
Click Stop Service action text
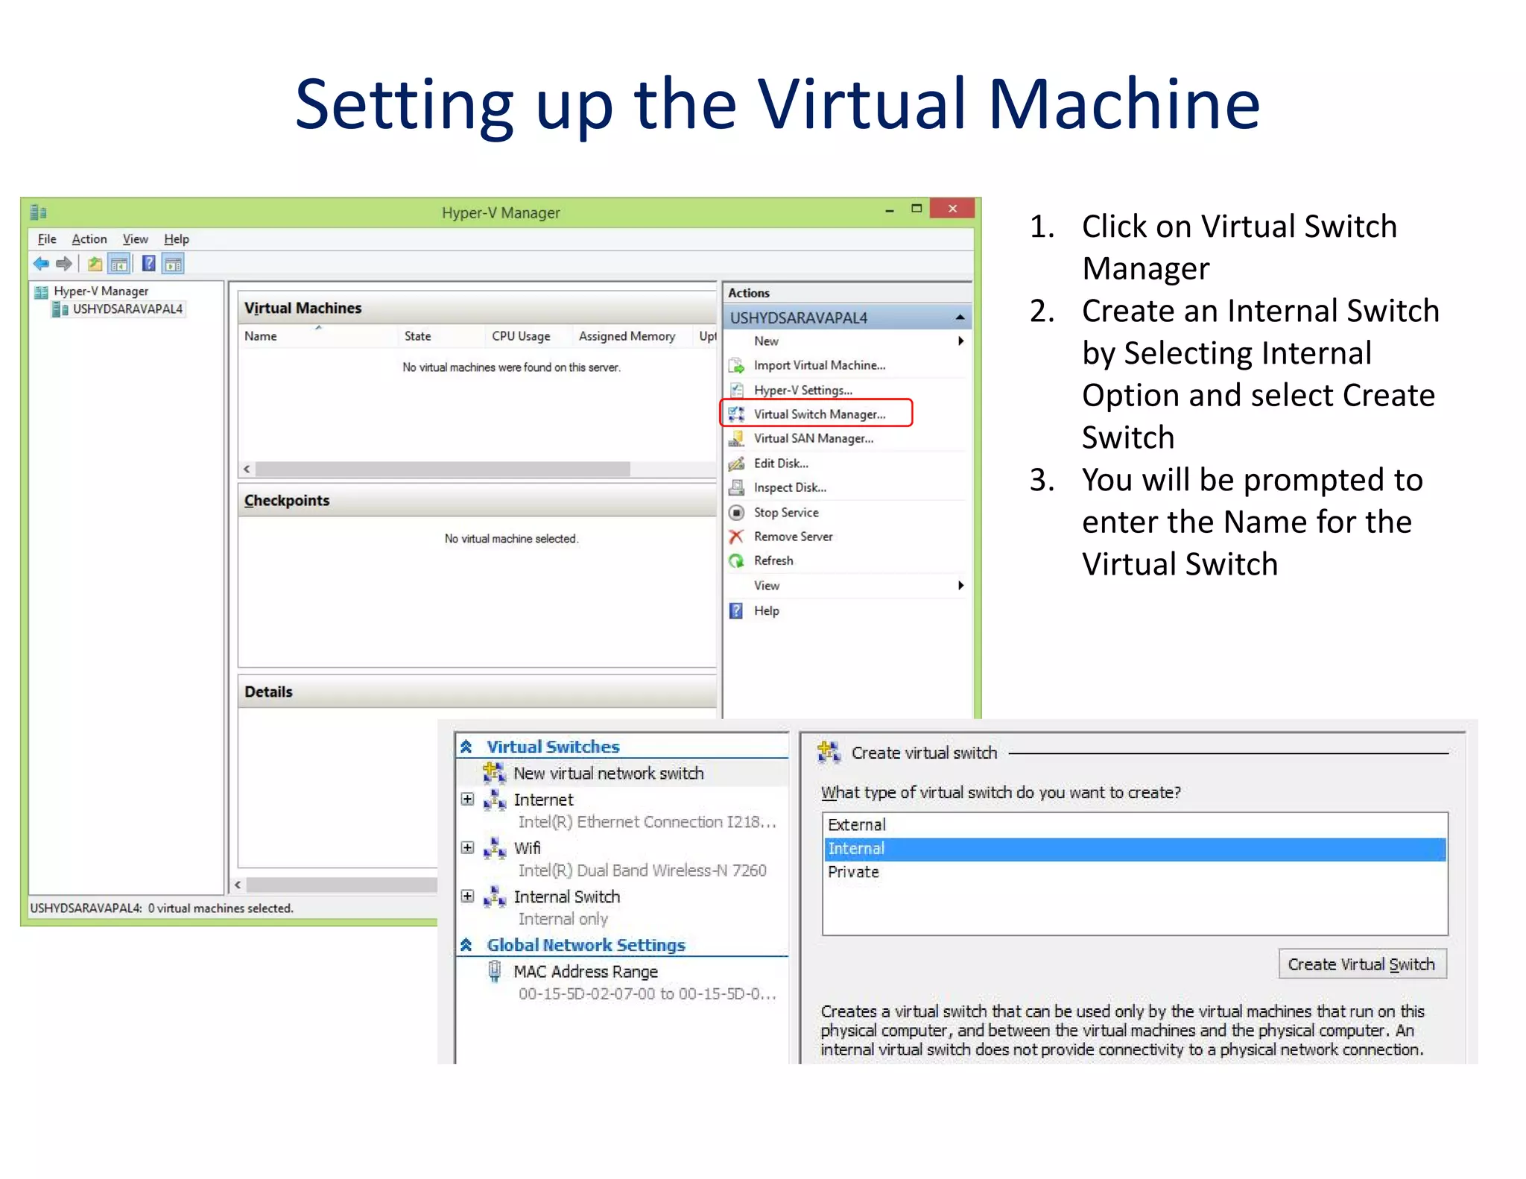pos(786,512)
